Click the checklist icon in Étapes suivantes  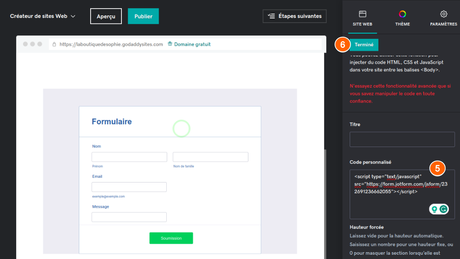[x=271, y=16]
